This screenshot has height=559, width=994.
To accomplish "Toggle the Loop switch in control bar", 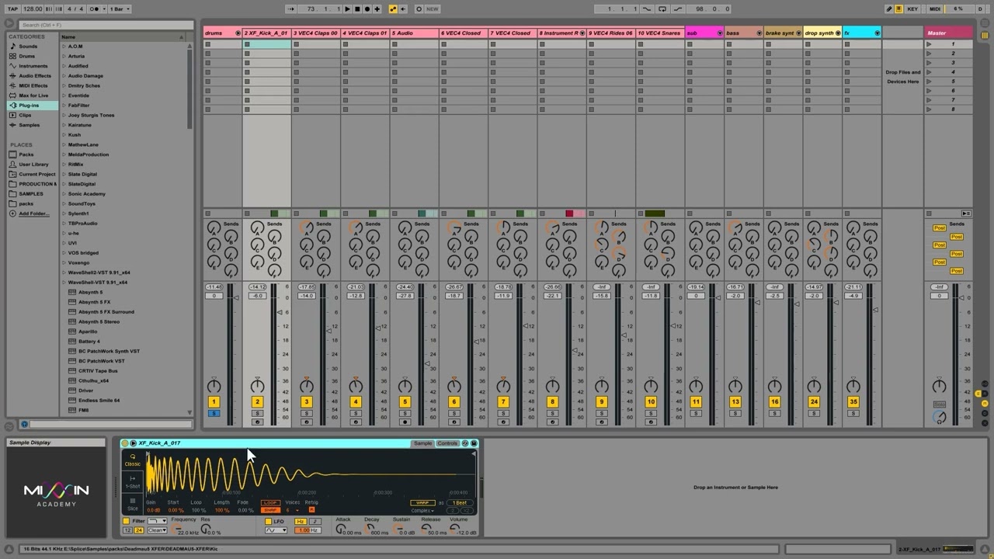I will tap(662, 9).
